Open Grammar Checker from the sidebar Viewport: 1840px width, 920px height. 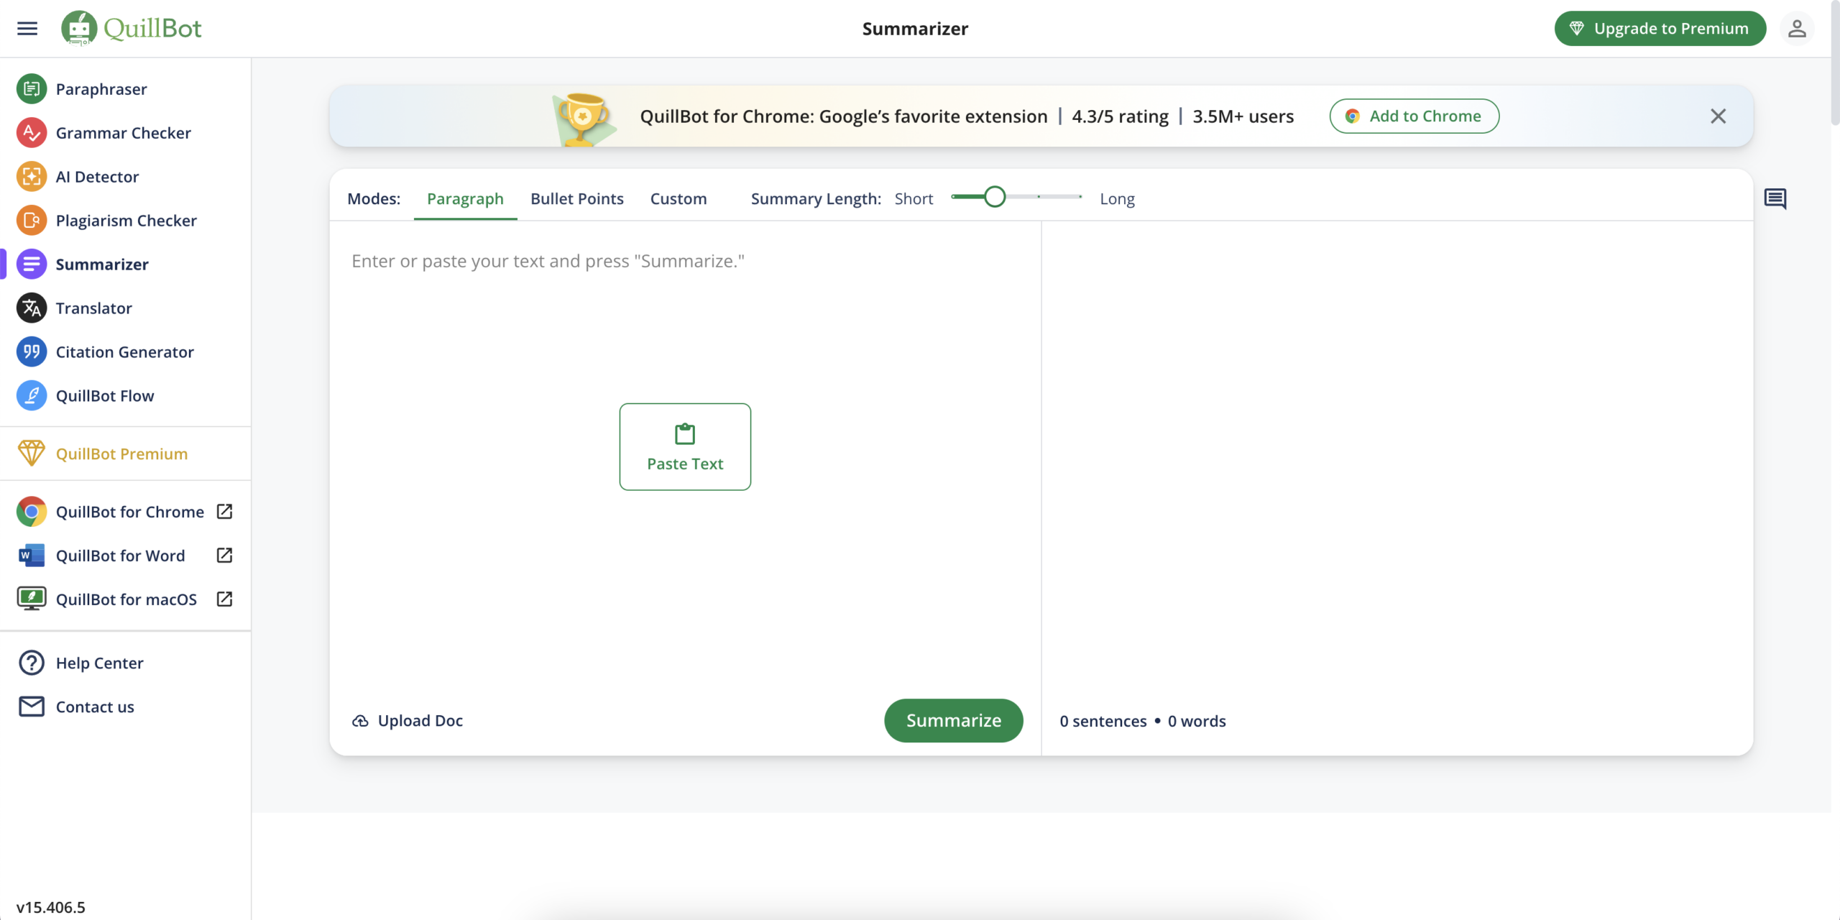point(124,133)
